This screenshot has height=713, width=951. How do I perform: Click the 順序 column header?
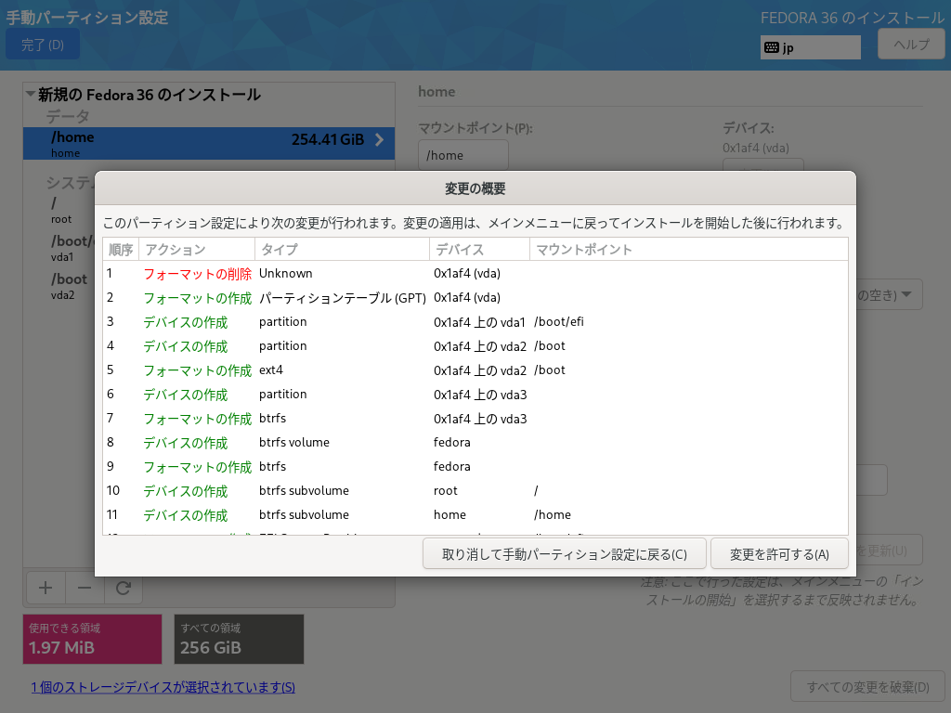[x=121, y=249]
